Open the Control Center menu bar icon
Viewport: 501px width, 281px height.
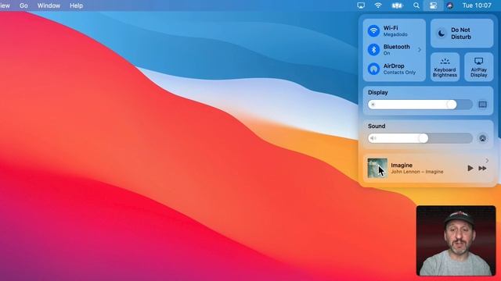(433, 5)
